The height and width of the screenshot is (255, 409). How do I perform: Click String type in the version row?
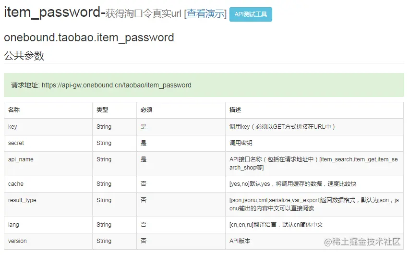104,241
